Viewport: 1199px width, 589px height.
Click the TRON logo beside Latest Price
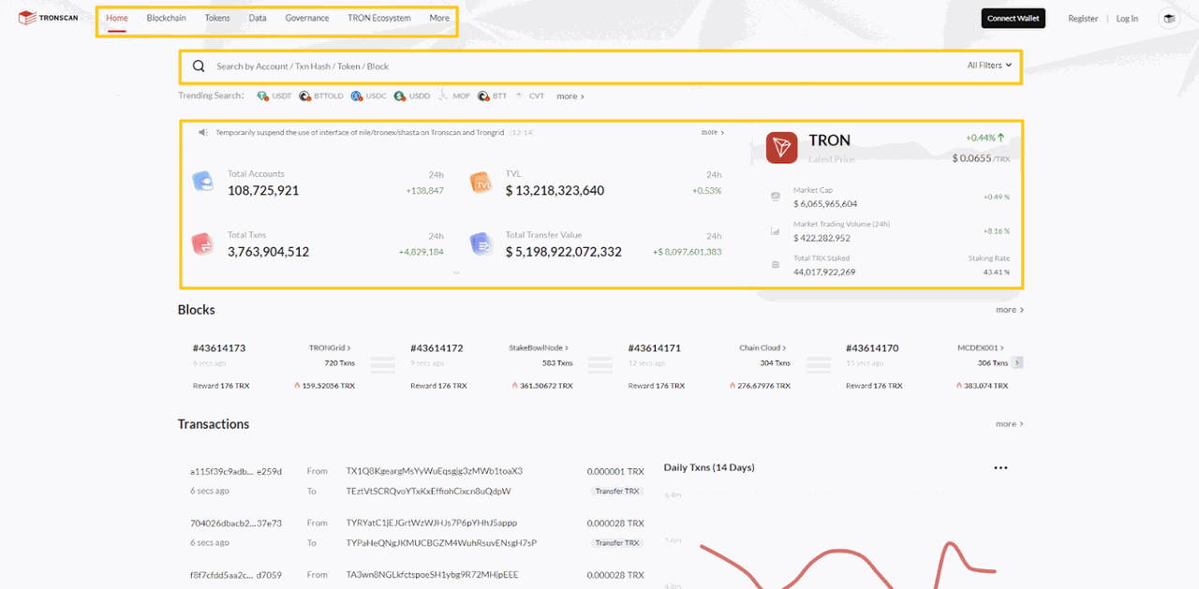pos(781,148)
